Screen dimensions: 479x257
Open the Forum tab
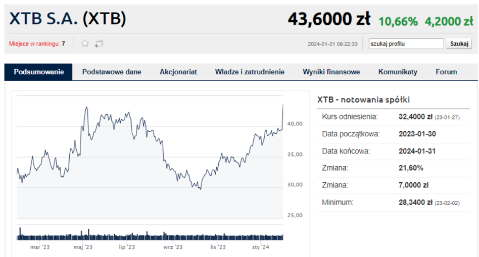pyautogui.click(x=446, y=72)
